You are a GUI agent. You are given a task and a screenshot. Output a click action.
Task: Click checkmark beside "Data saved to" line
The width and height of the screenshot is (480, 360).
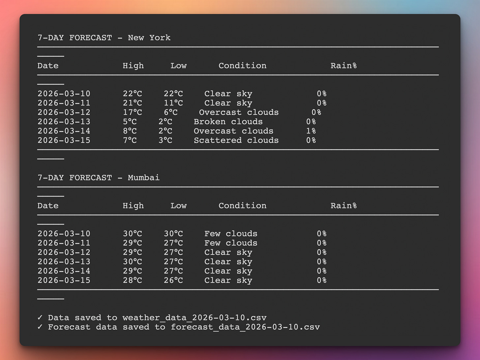click(x=40, y=317)
